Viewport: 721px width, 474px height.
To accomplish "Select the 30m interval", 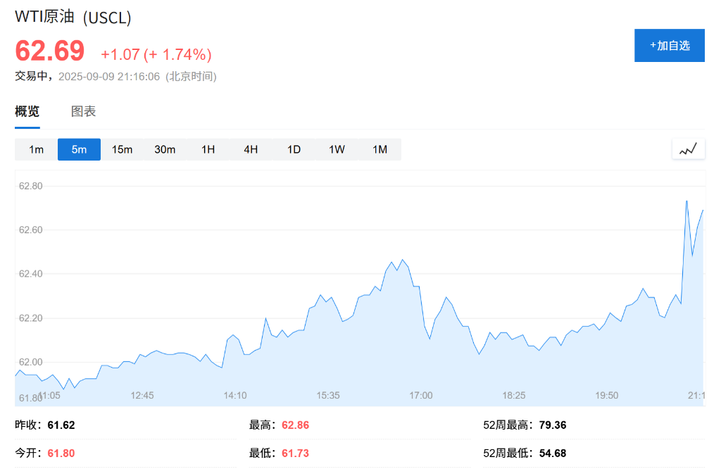I will click(x=165, y=149).
